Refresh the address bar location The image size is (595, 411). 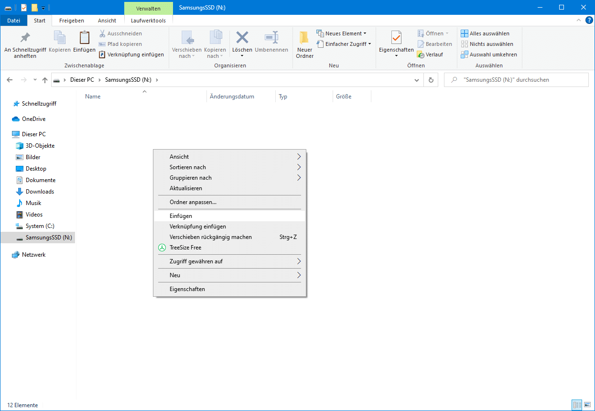coord(431,80)
